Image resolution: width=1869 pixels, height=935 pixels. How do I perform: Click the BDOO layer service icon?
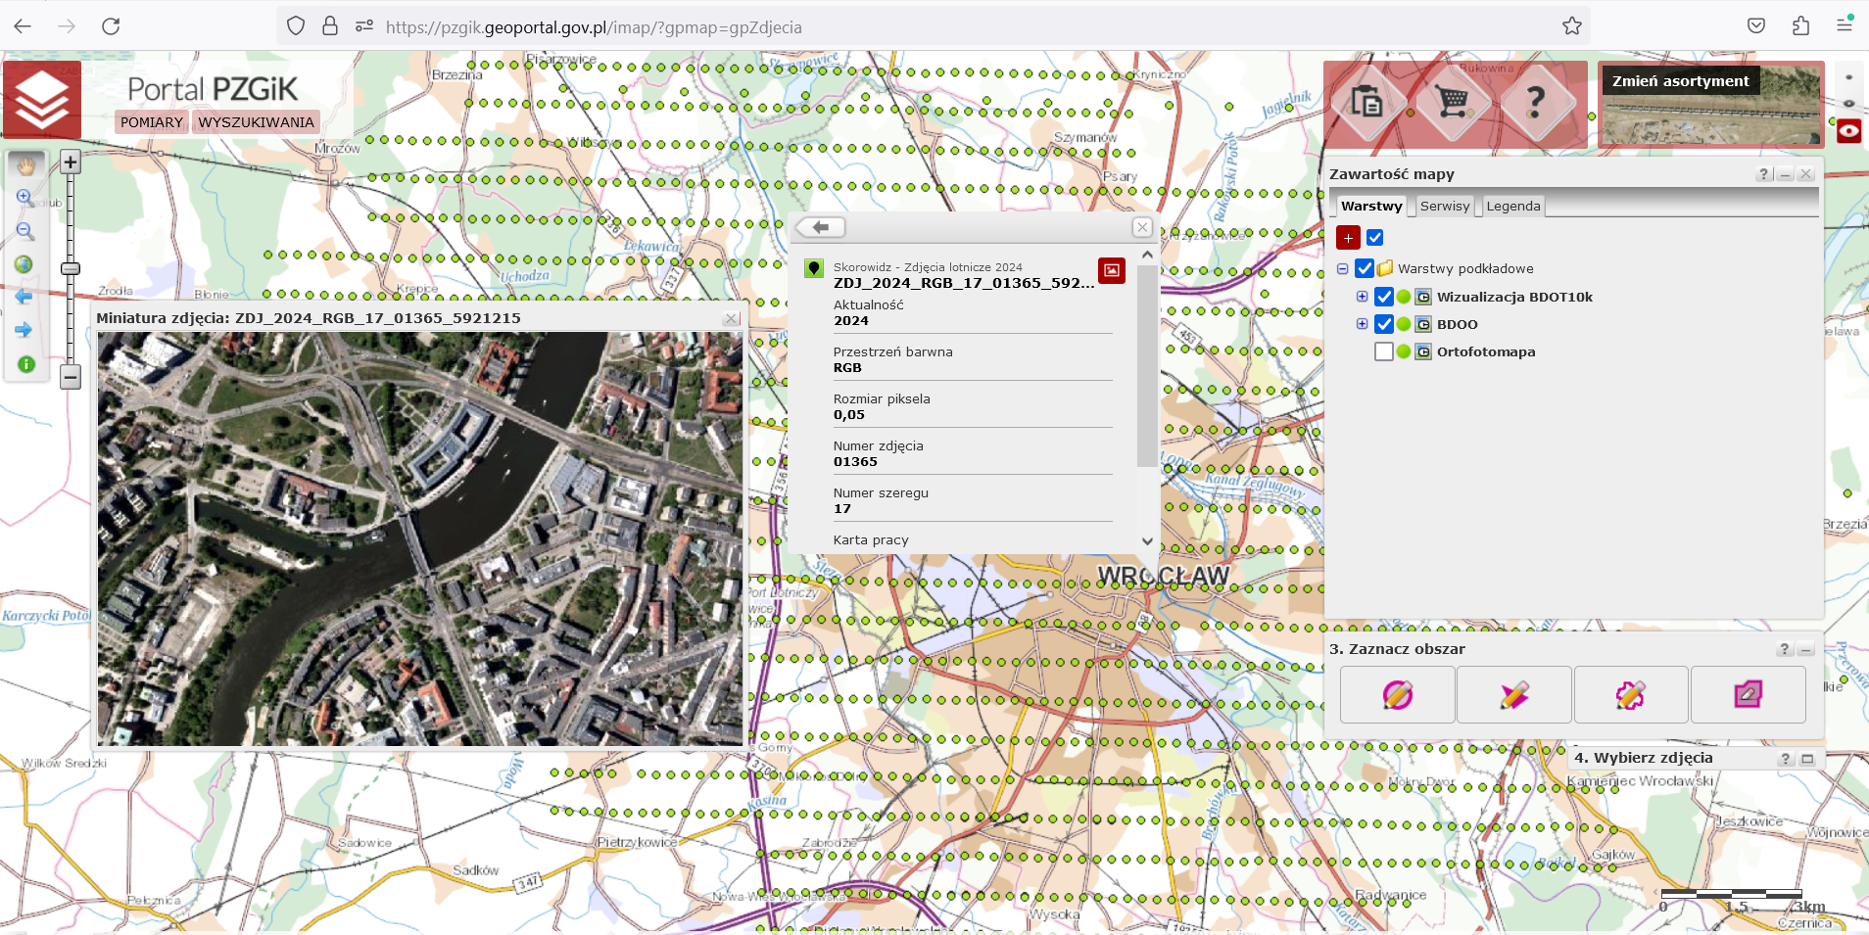tap(1423, 324)
